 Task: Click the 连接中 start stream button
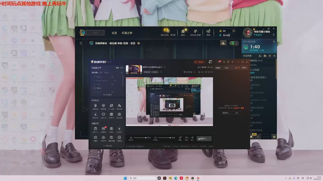[x=204, y=139]
